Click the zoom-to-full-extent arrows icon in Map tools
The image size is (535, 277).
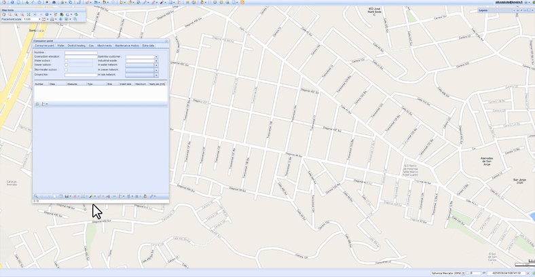(x=29, y=14)
